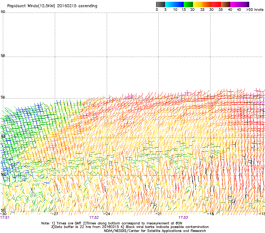The height and width of the screenshot is (233, 265).
Task: Select the gray 0-5 knots legend swatch
Action: [160, 4]
